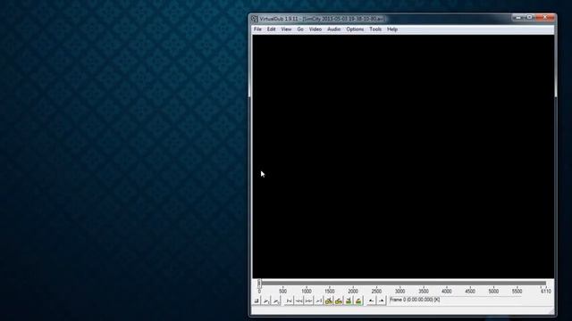Start output playback preview

pos(276,300)
